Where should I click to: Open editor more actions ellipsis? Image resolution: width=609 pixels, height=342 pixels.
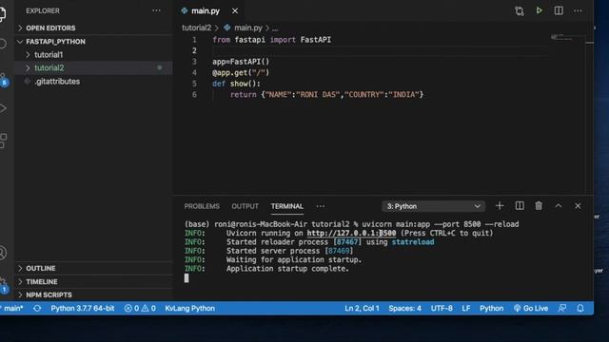click(x=578, y=10)
